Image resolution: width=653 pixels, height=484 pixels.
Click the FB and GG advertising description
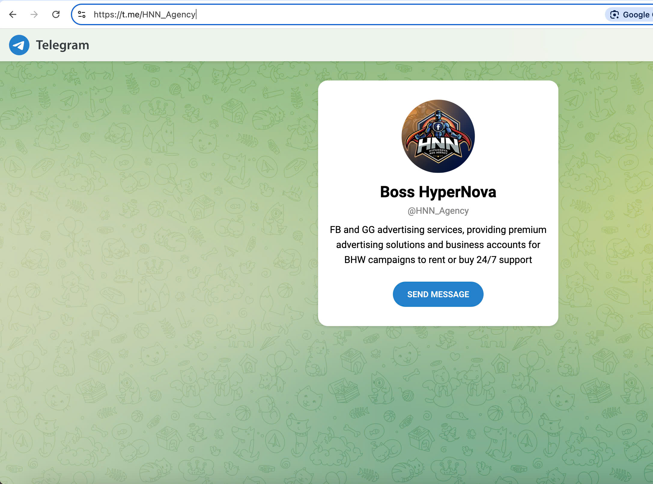coord(438,245)
